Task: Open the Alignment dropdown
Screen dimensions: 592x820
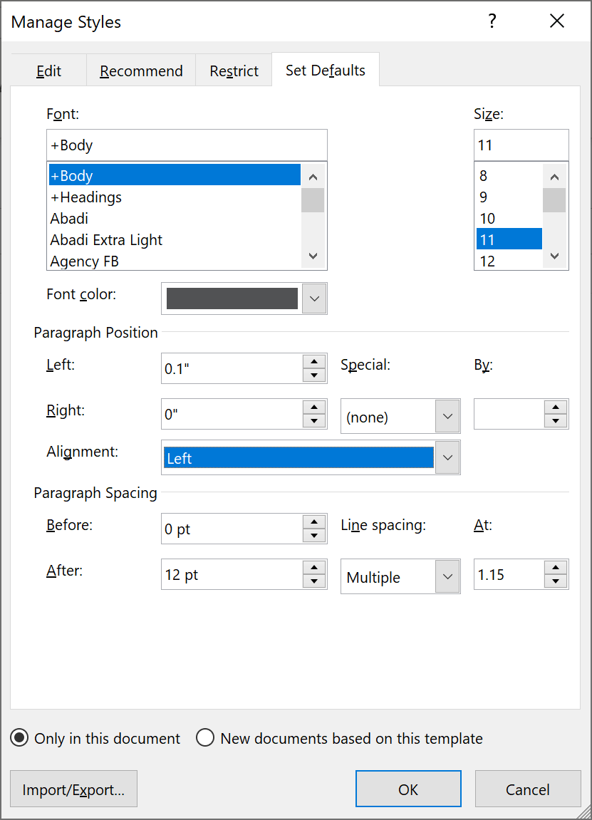Action: (447, 457)
